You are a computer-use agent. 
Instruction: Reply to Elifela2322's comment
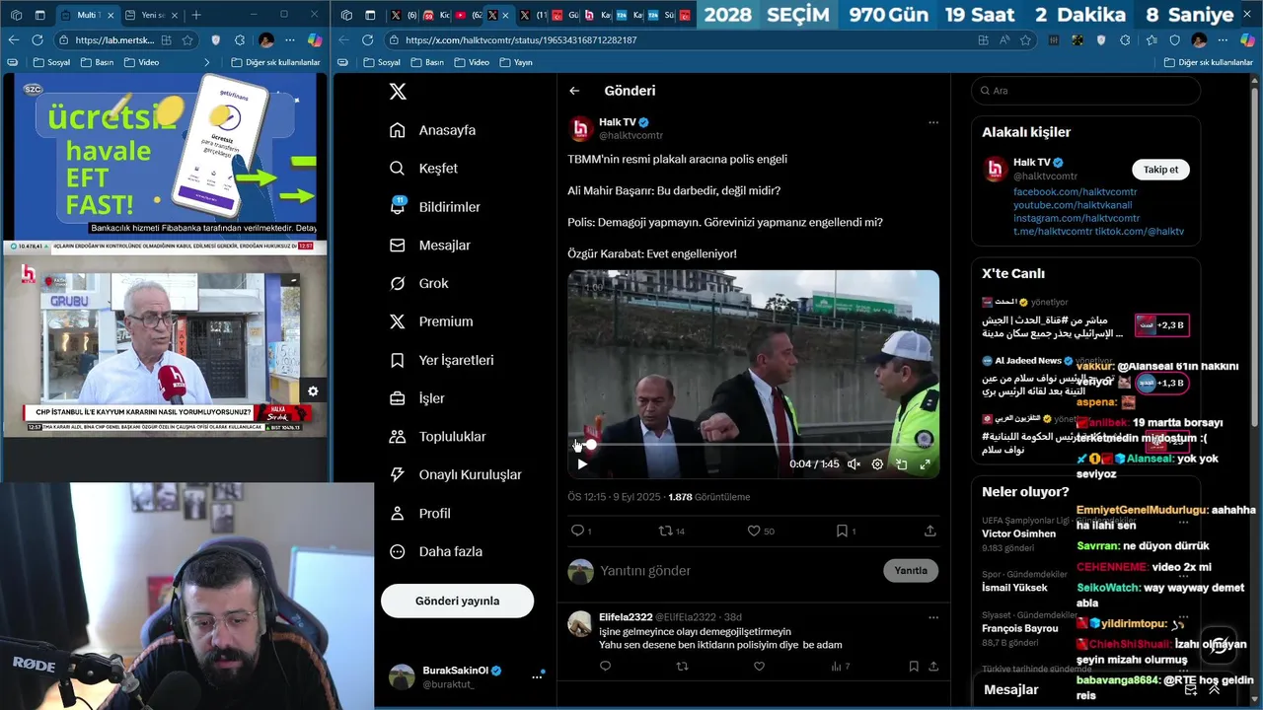click(x=605, y=667)
